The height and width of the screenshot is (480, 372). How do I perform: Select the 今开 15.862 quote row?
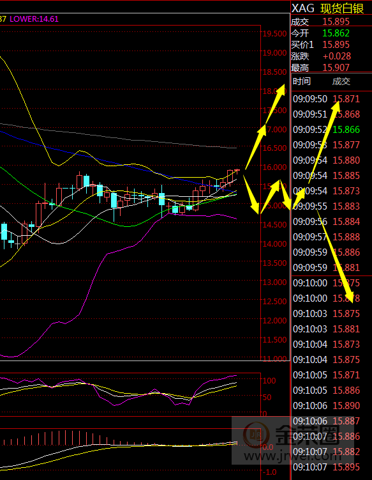point(320,33)
